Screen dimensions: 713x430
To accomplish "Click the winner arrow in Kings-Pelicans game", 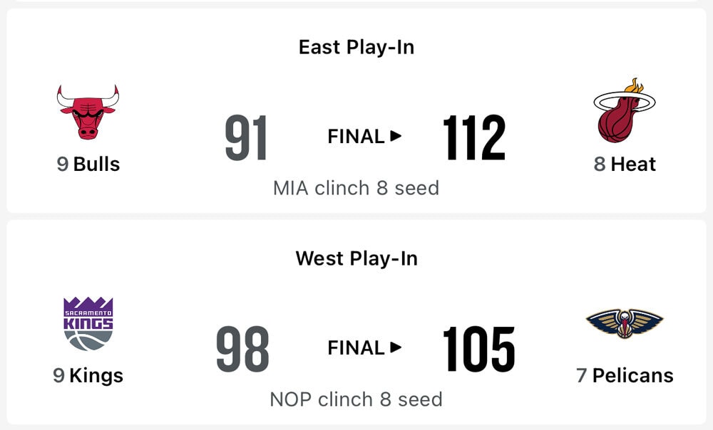I will (396, 347).
